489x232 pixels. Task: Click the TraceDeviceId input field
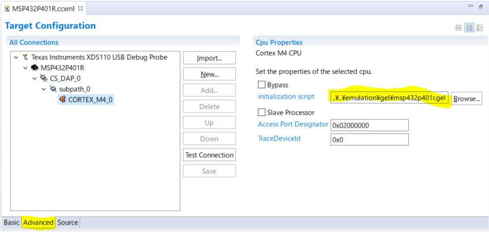pyautogui.click(x=369, y=140)
